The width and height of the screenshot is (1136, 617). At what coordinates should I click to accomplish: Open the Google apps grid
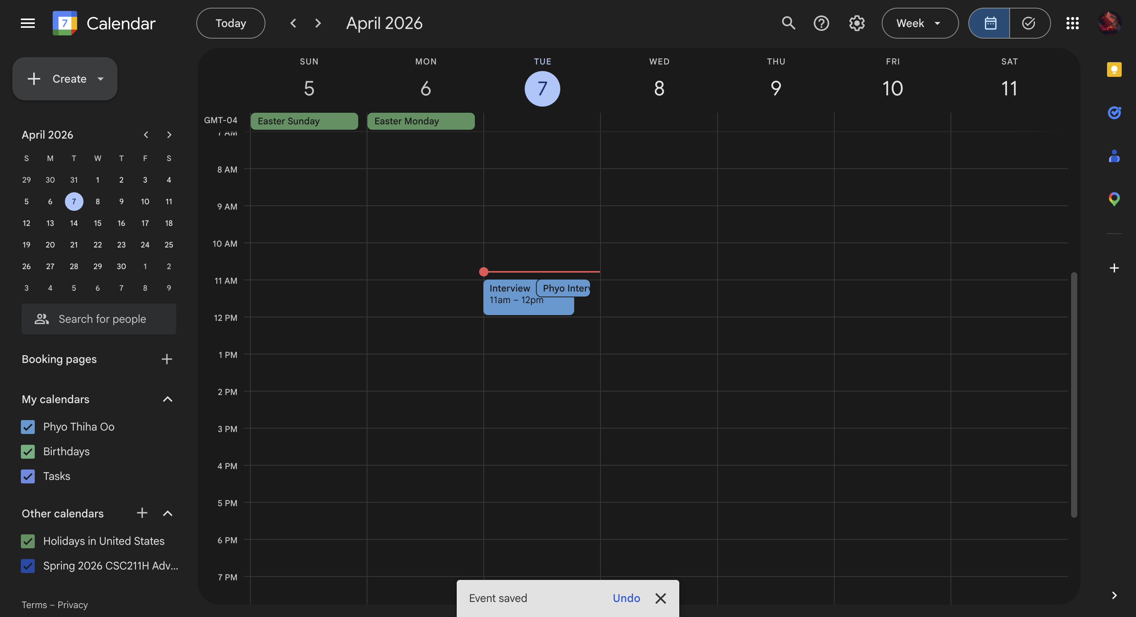(1072, 23)
